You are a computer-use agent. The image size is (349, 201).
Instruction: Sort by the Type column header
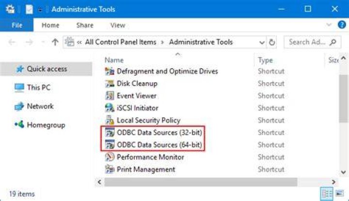(x=265, y=60)
